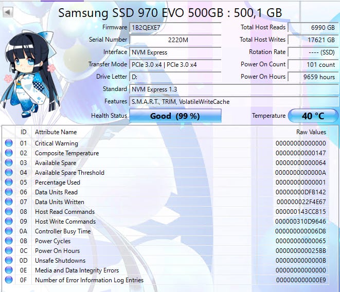Click the 40 °C temperature button
Image resolution: width=340 pixels, height=292 pixels.
point(313,116)
